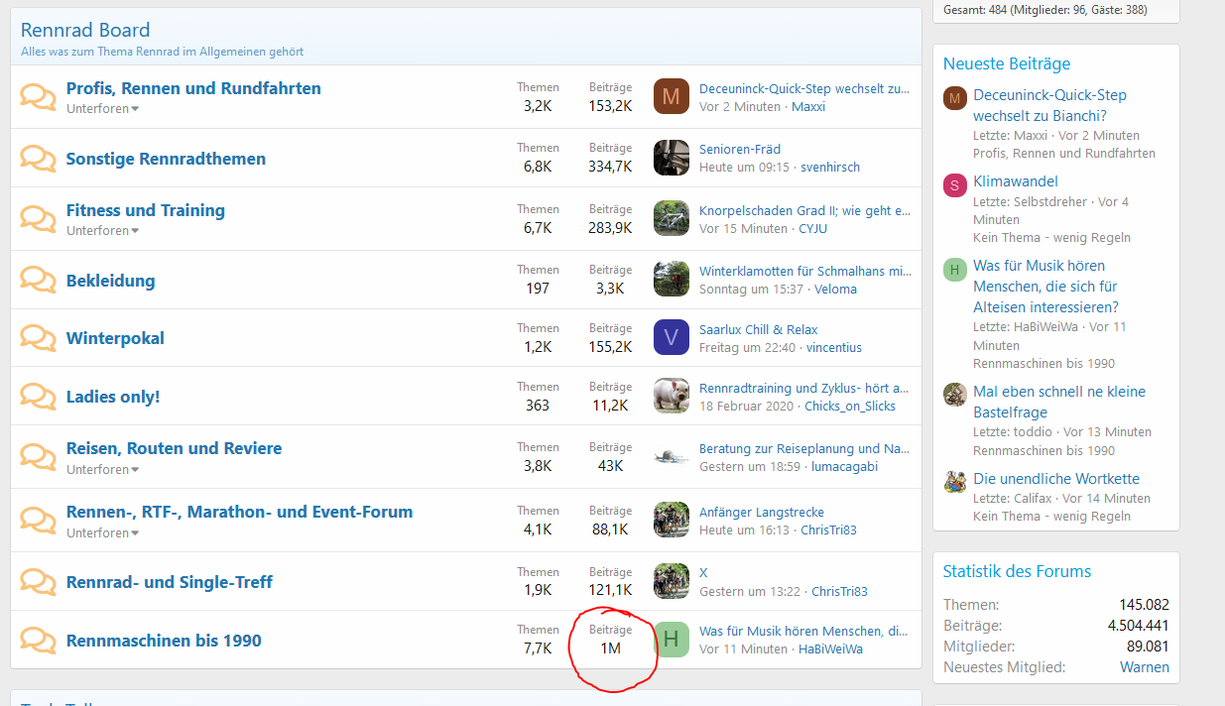
Task: Click the green H avatar in Rennmaschinen row
Action: click(671, 639)
